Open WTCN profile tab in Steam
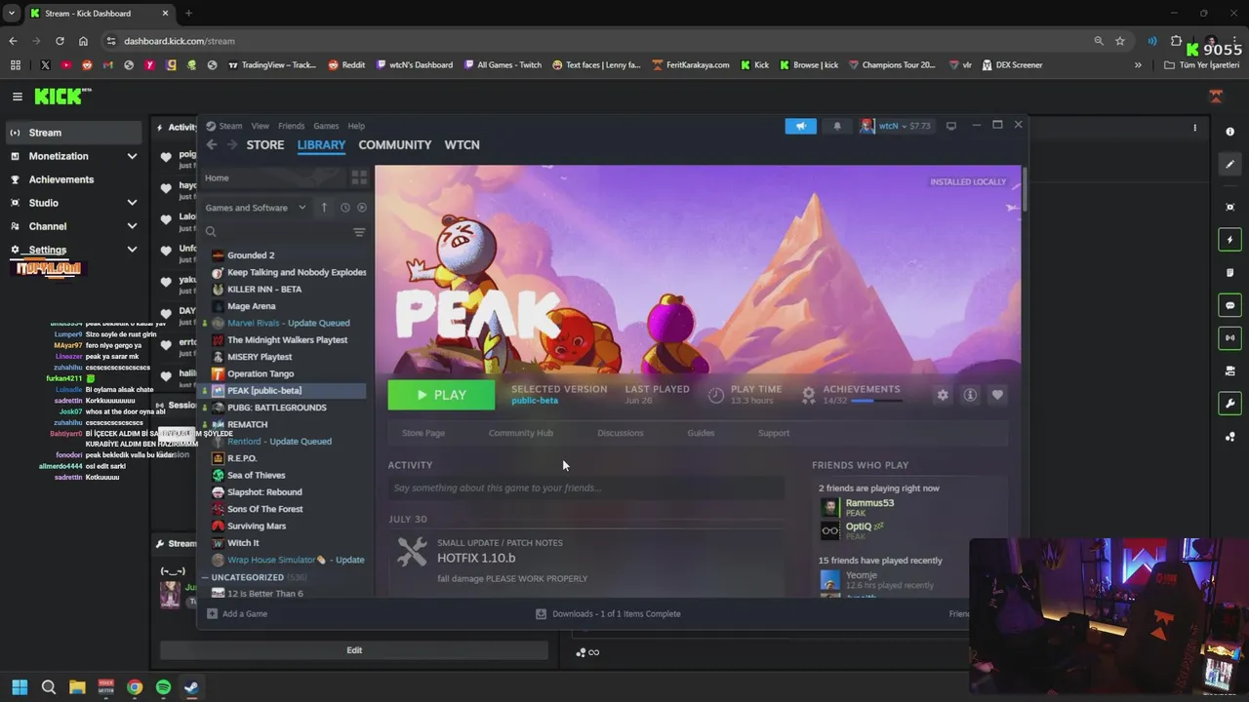The image size is (1249, 702). [462, 144]
